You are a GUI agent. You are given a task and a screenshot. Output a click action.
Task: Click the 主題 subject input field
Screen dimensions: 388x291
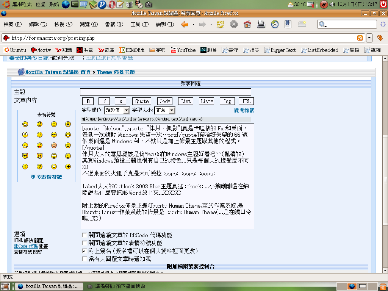[x=165, y=92]
